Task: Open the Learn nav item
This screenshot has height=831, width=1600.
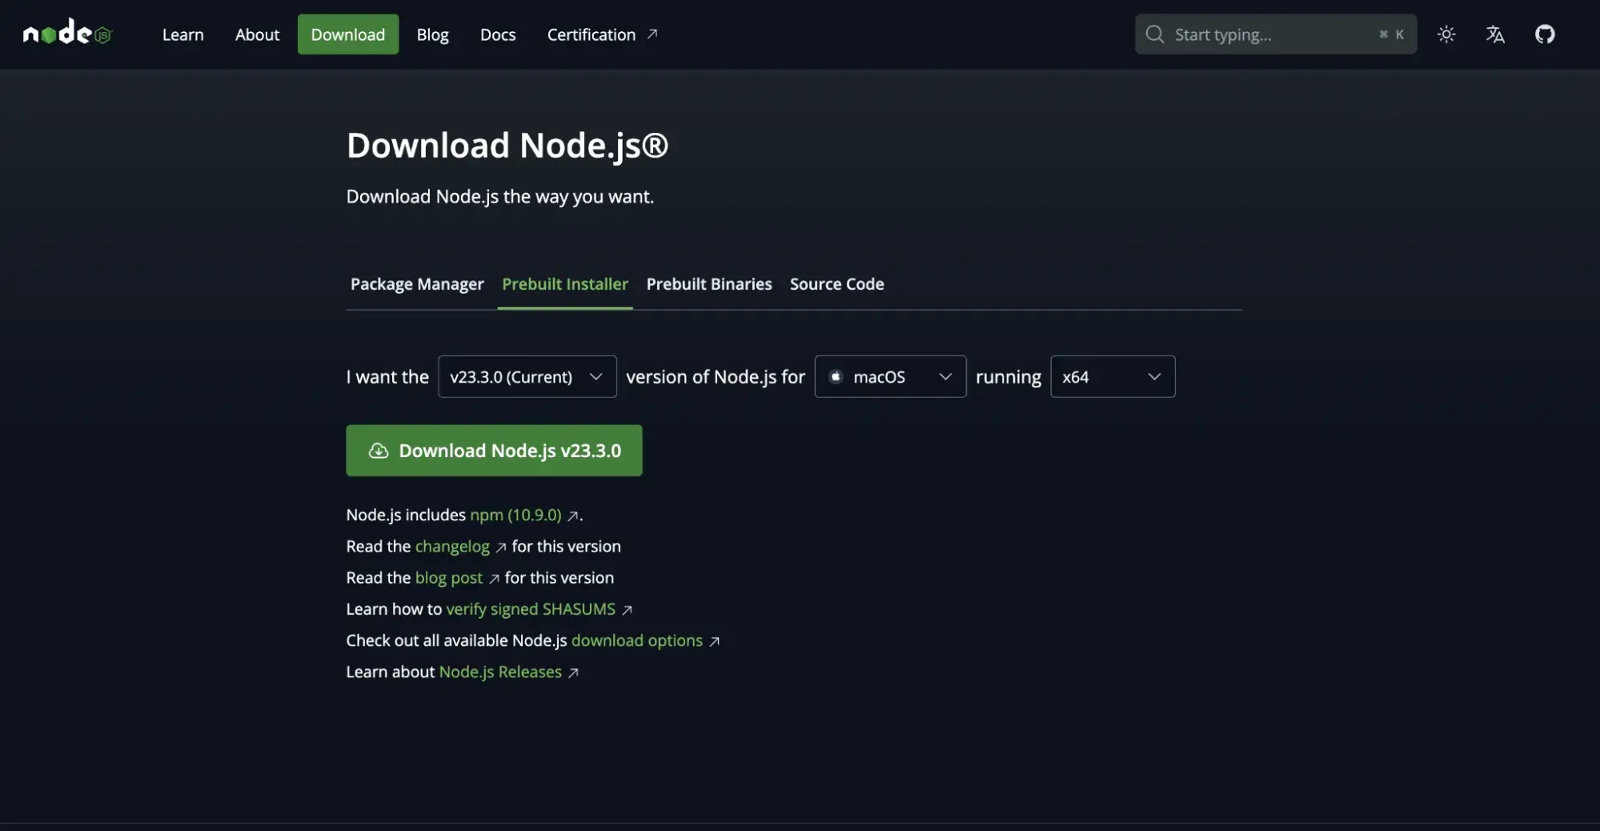Action: pyautogui.click(x=183, y=34)
